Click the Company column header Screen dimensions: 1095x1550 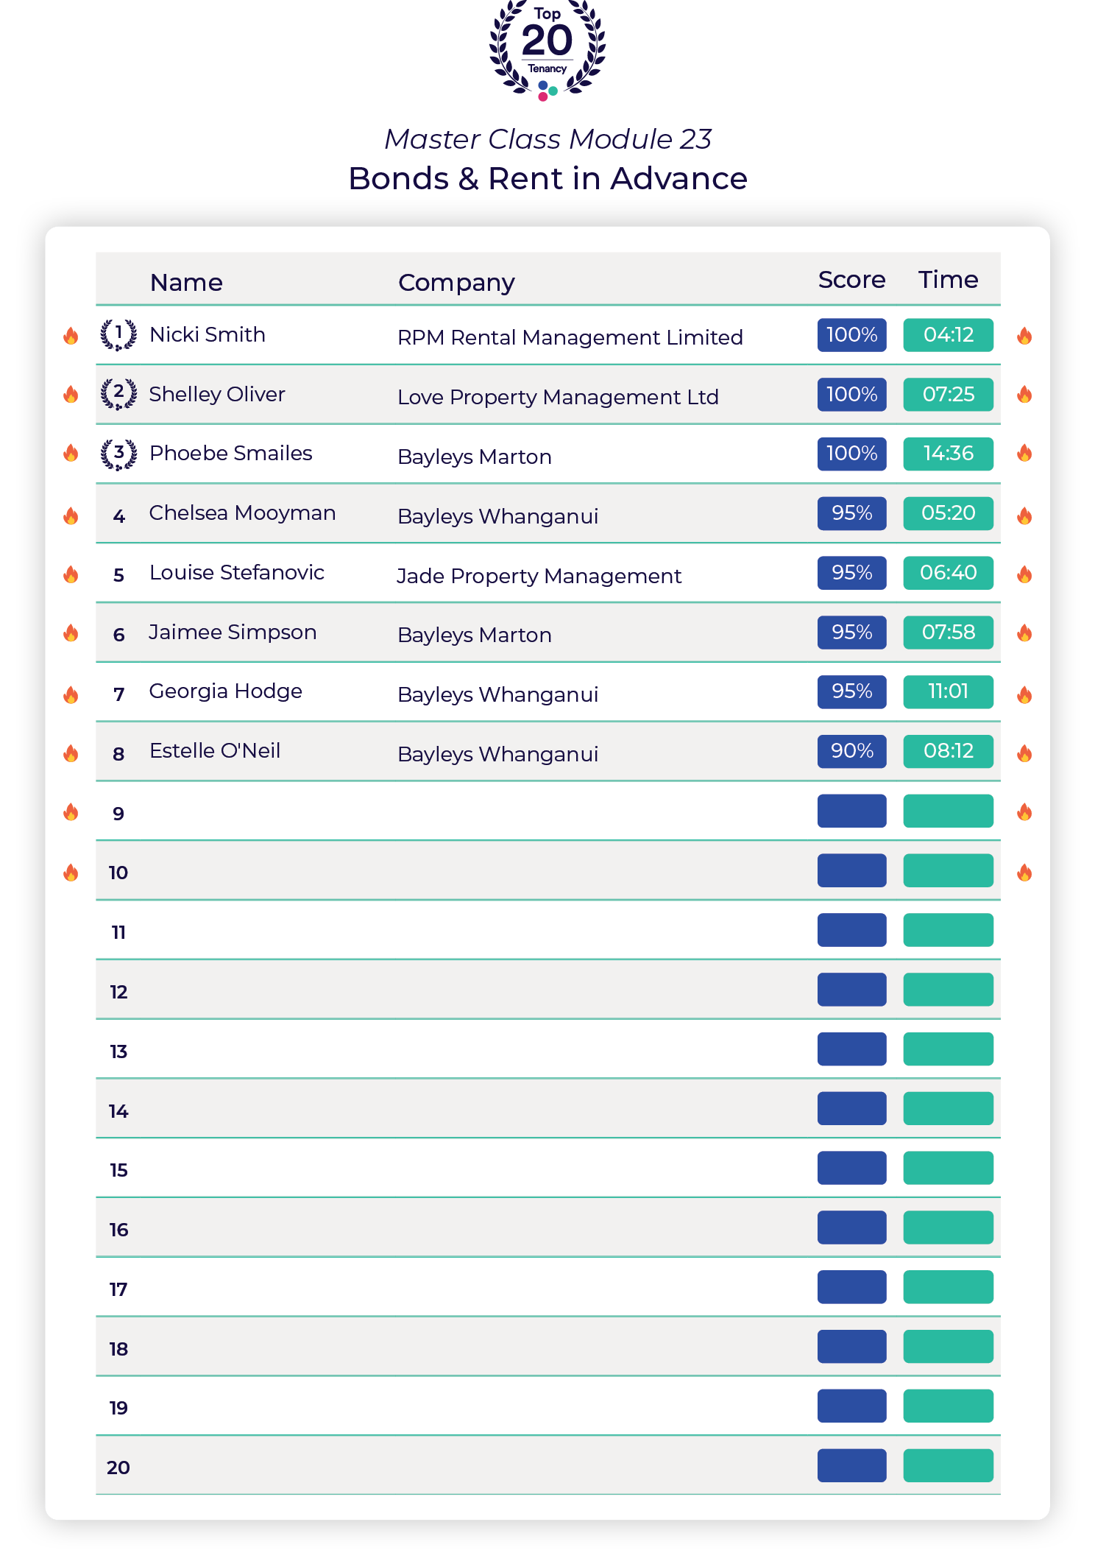click(456, 282)
